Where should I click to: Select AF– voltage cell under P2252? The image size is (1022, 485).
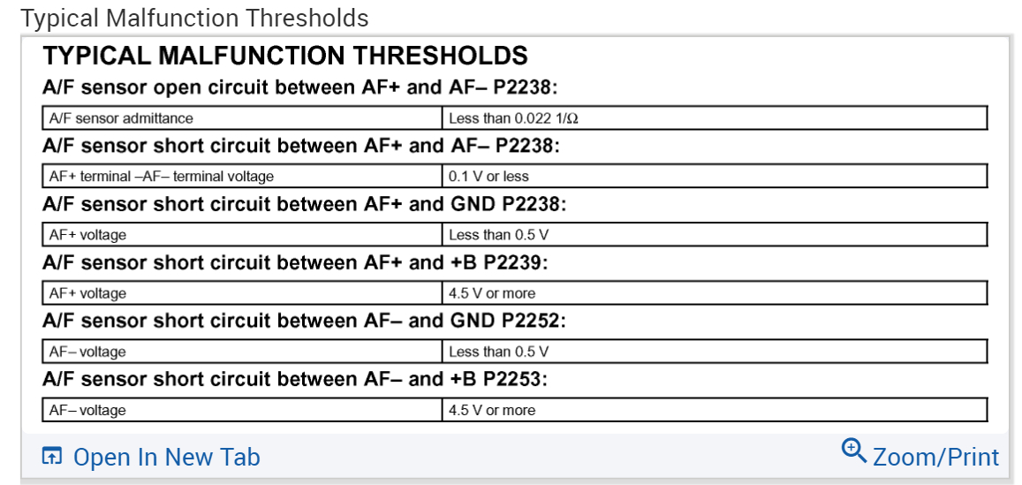(88, 352)
